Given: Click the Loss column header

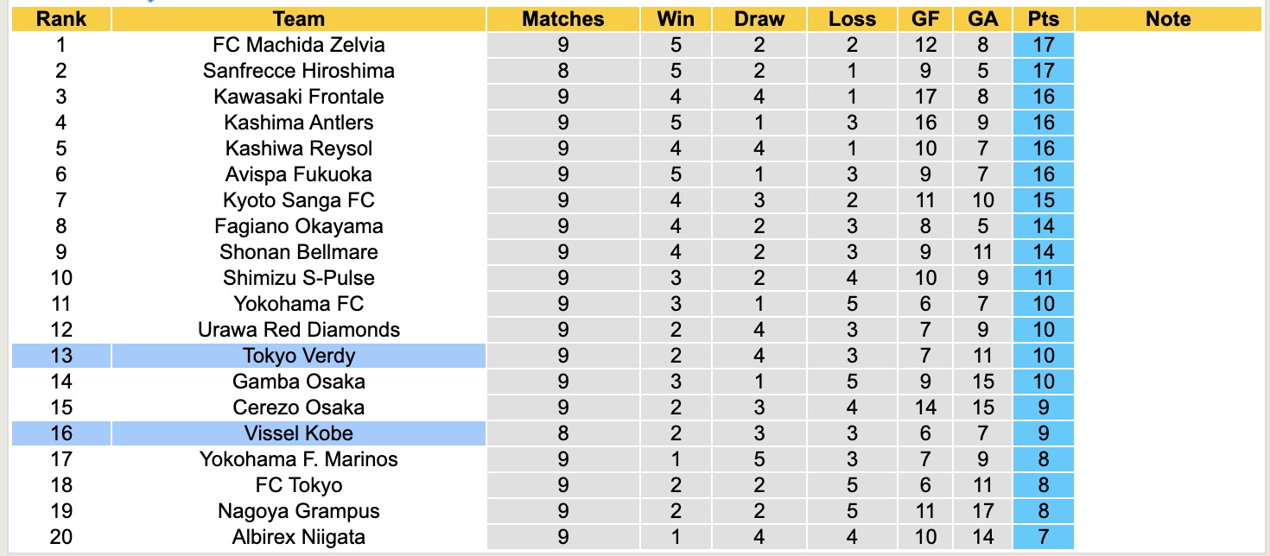Looking at the screenshot, I should click(x=852, y=19).
